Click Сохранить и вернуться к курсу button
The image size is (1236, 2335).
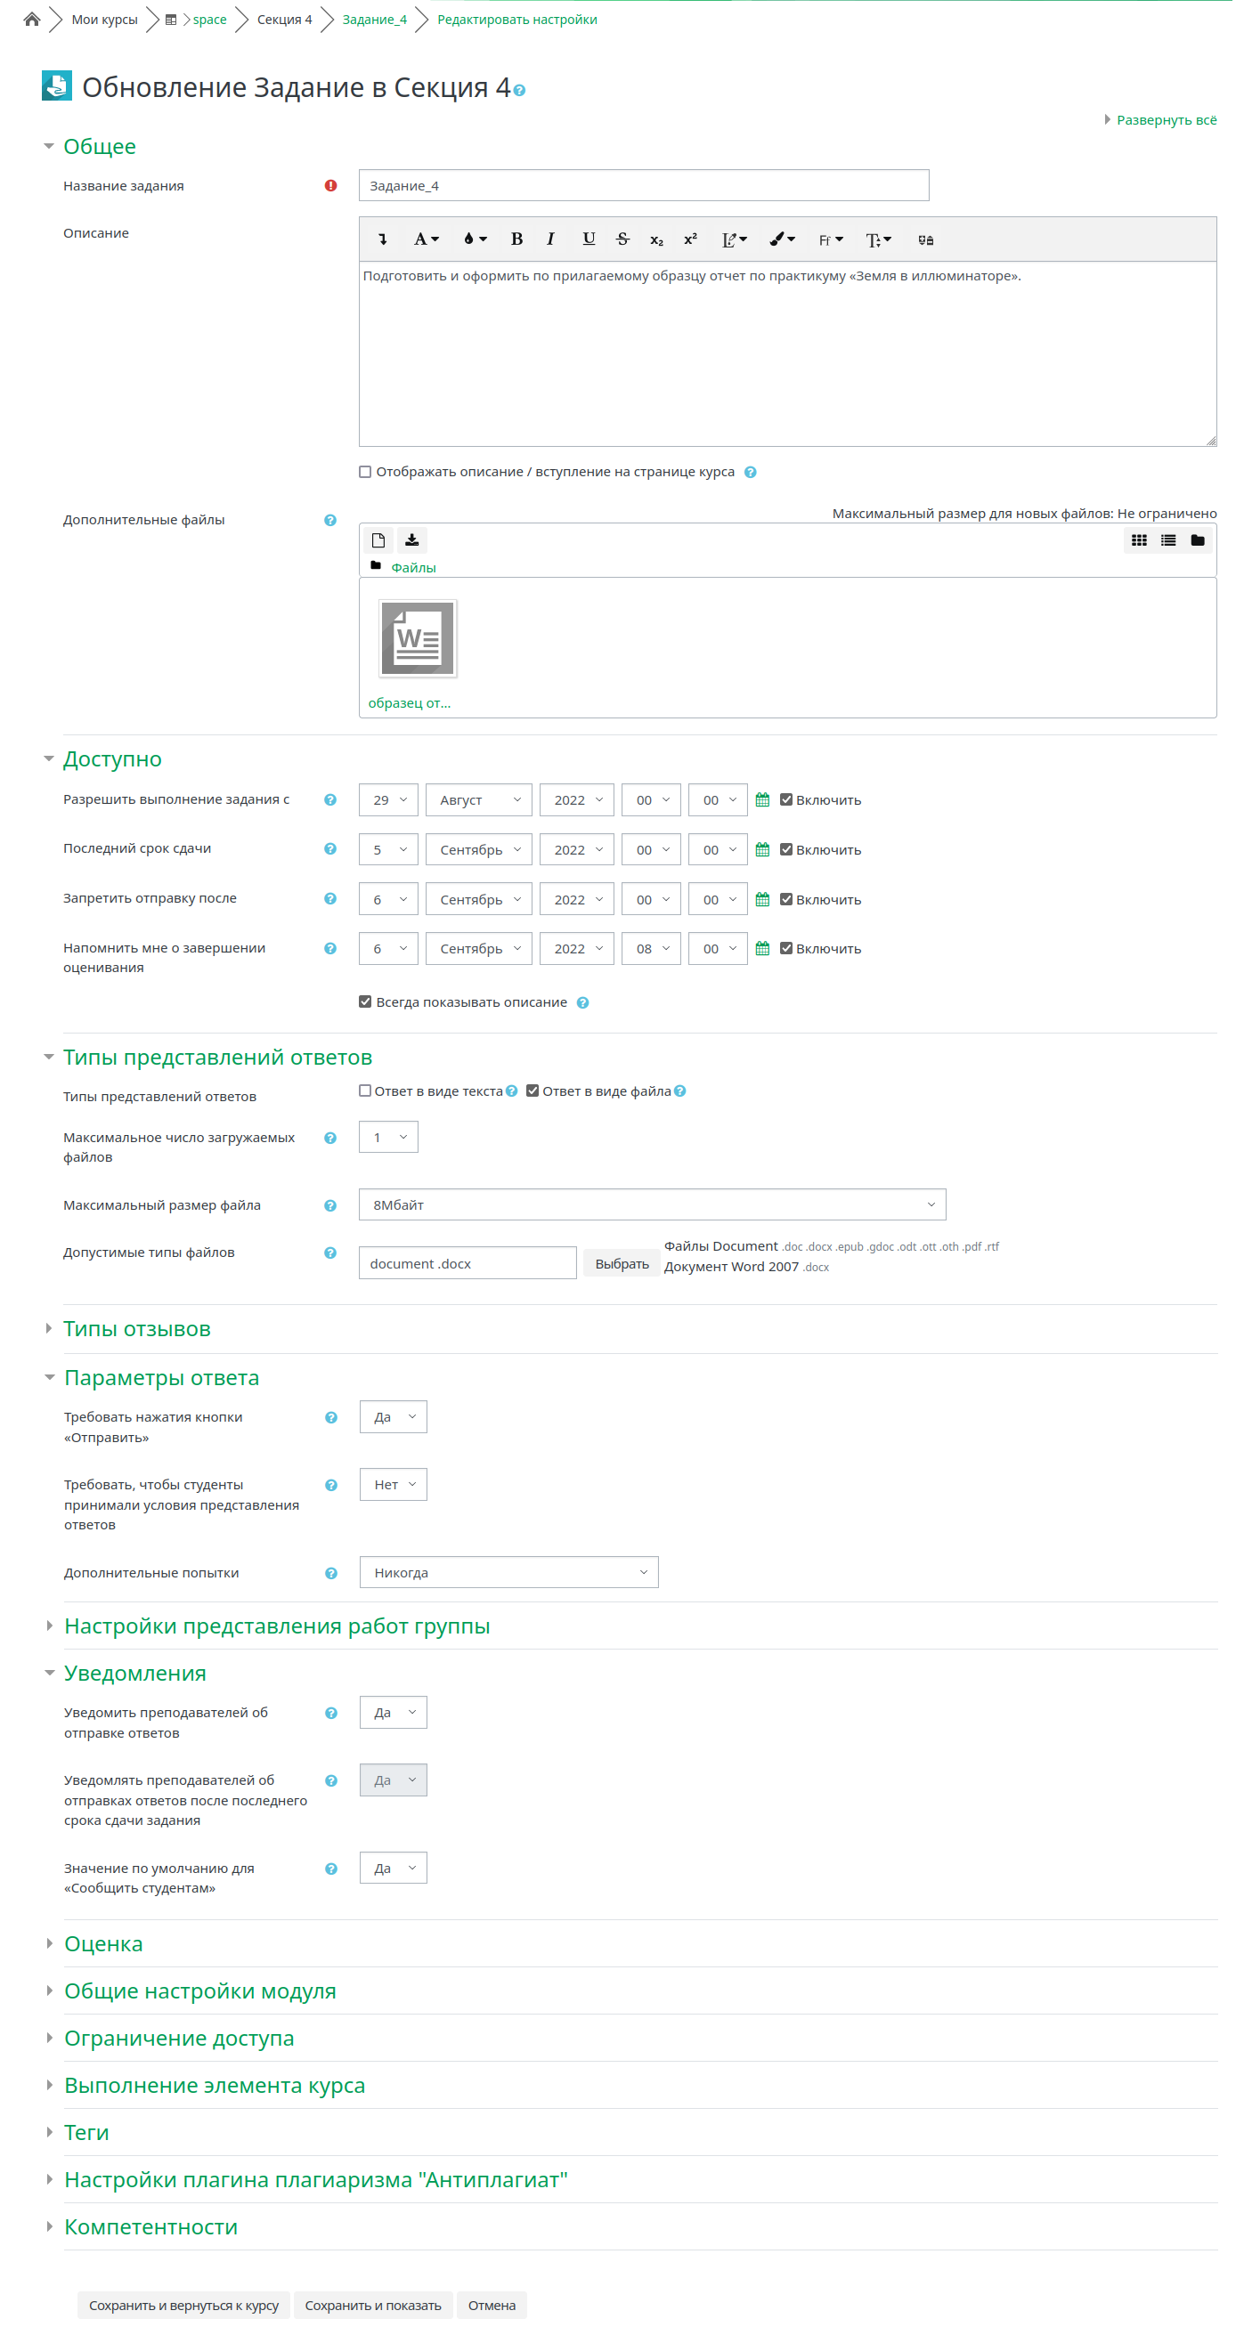click(x=183, y=2305)
